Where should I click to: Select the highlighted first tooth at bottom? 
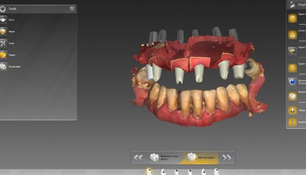(149, 171)
